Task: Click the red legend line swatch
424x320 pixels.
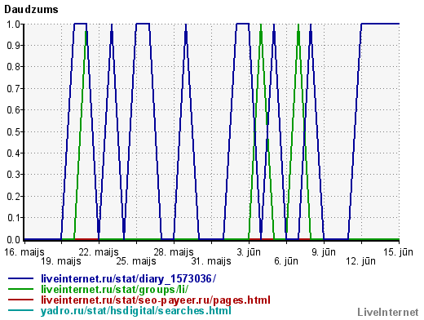Action: click(20, 300)
